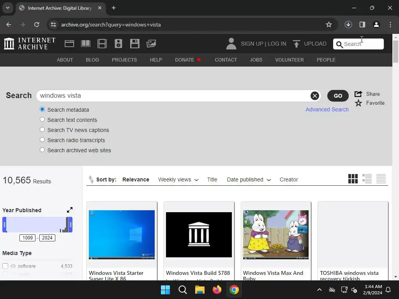Select Search metadata radio button

point(42,109)
